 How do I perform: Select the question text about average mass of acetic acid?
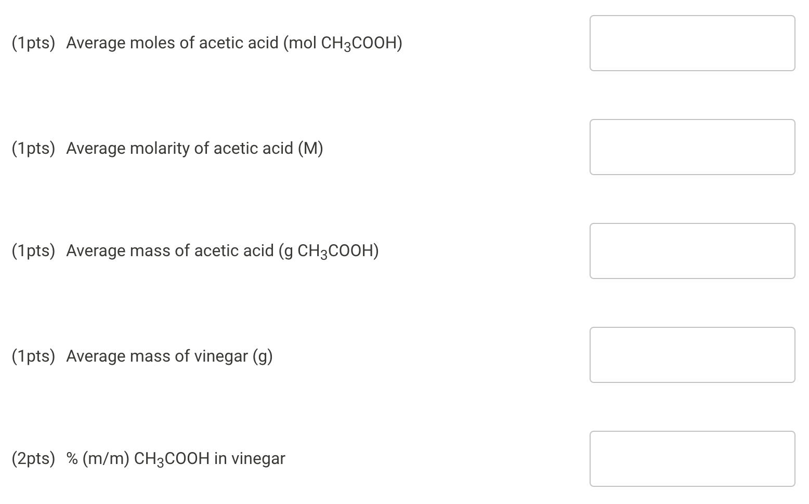click(223, 250)
